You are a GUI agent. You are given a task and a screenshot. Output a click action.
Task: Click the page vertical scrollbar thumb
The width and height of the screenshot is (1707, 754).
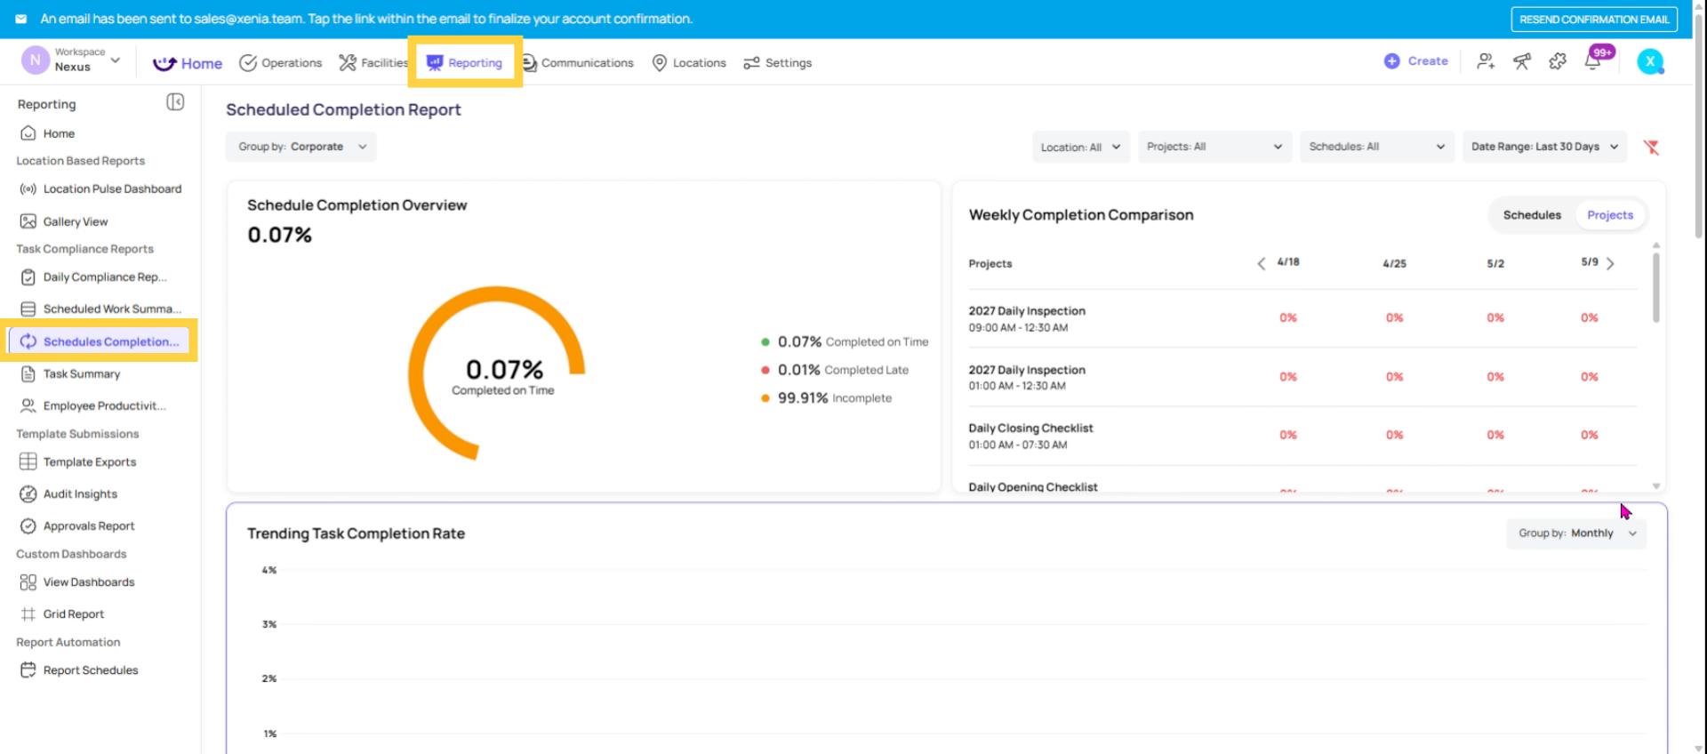pos(1699,124)
